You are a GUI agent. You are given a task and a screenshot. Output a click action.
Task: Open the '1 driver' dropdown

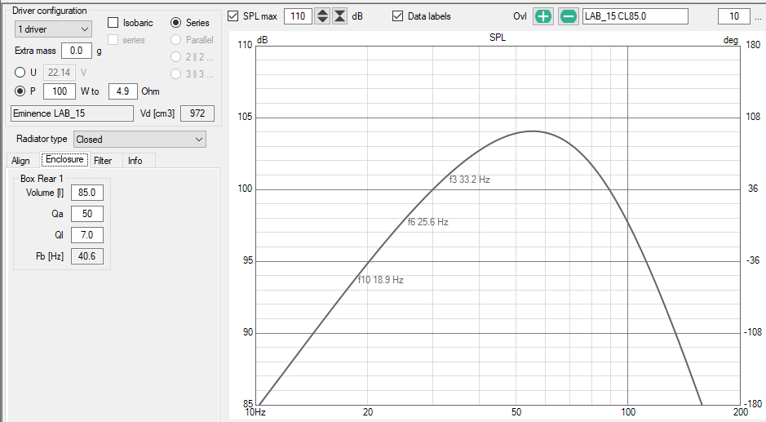click(53, 29)
